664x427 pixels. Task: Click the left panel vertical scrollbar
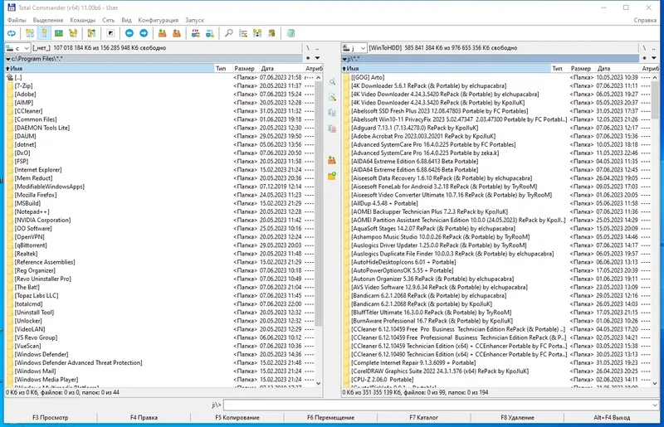coord(319,230)
